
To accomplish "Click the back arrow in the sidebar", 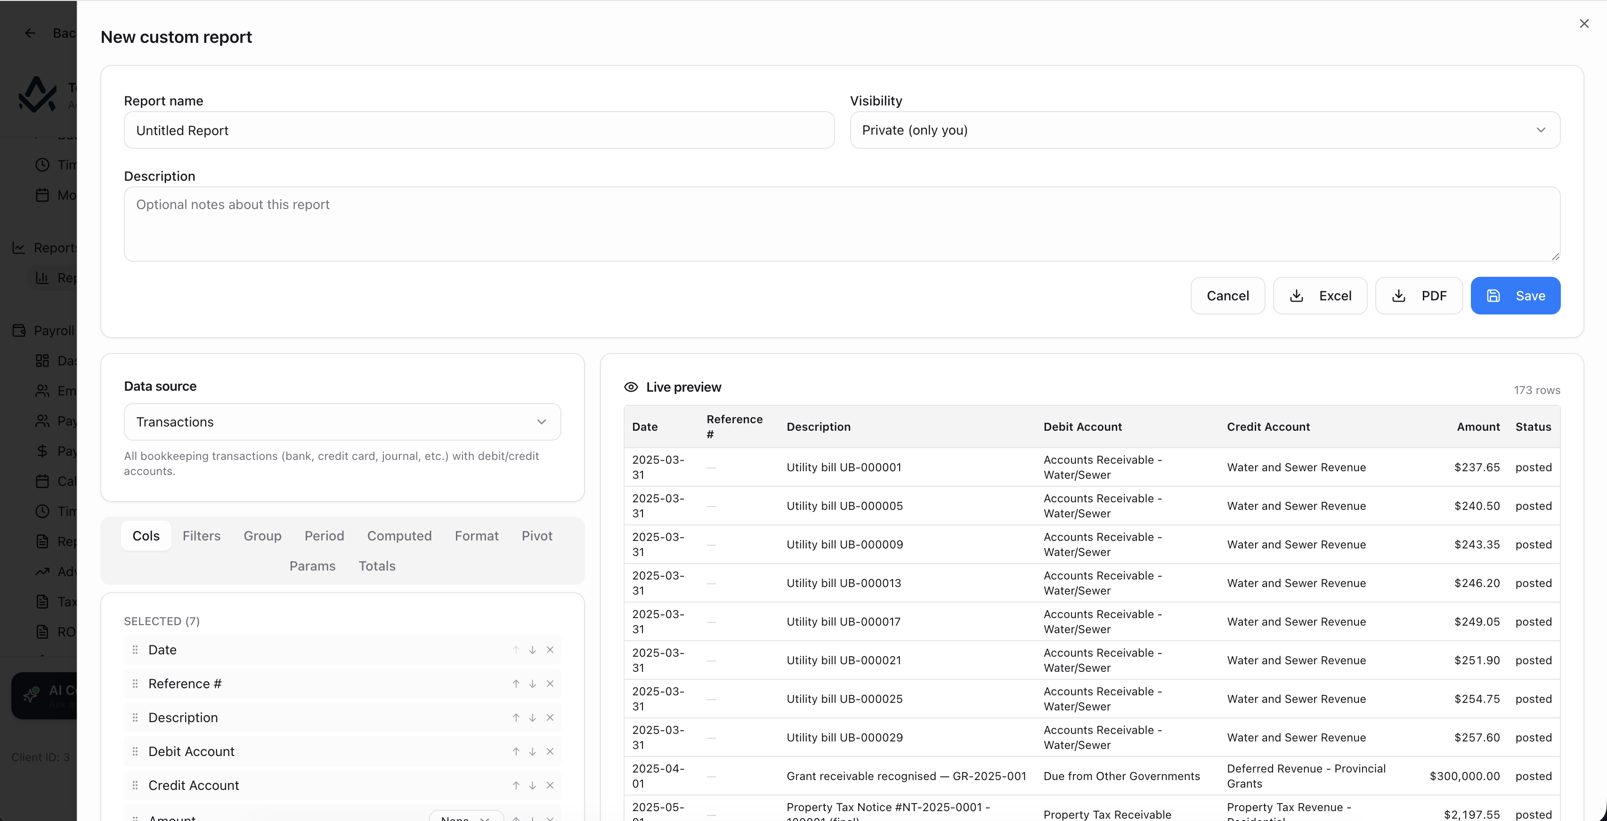I will (30, 33).
